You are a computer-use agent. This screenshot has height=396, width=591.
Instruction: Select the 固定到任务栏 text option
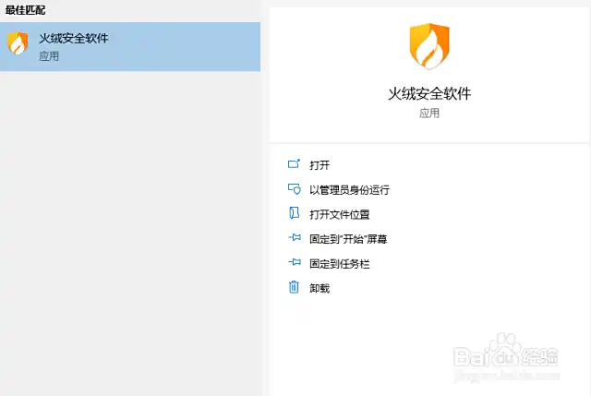pos(339,264)
